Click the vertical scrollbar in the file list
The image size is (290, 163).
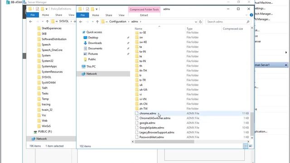pos(252,124)
